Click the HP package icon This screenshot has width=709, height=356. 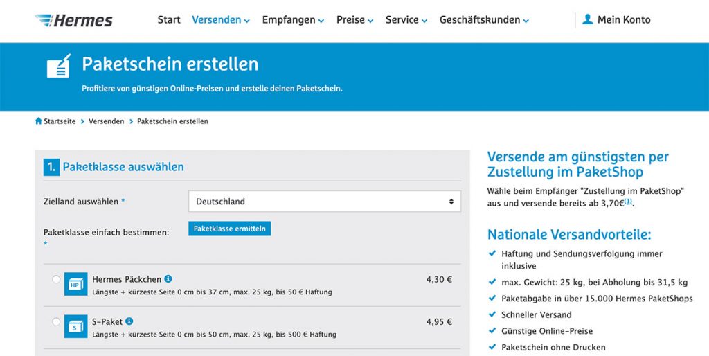point(76,284)
